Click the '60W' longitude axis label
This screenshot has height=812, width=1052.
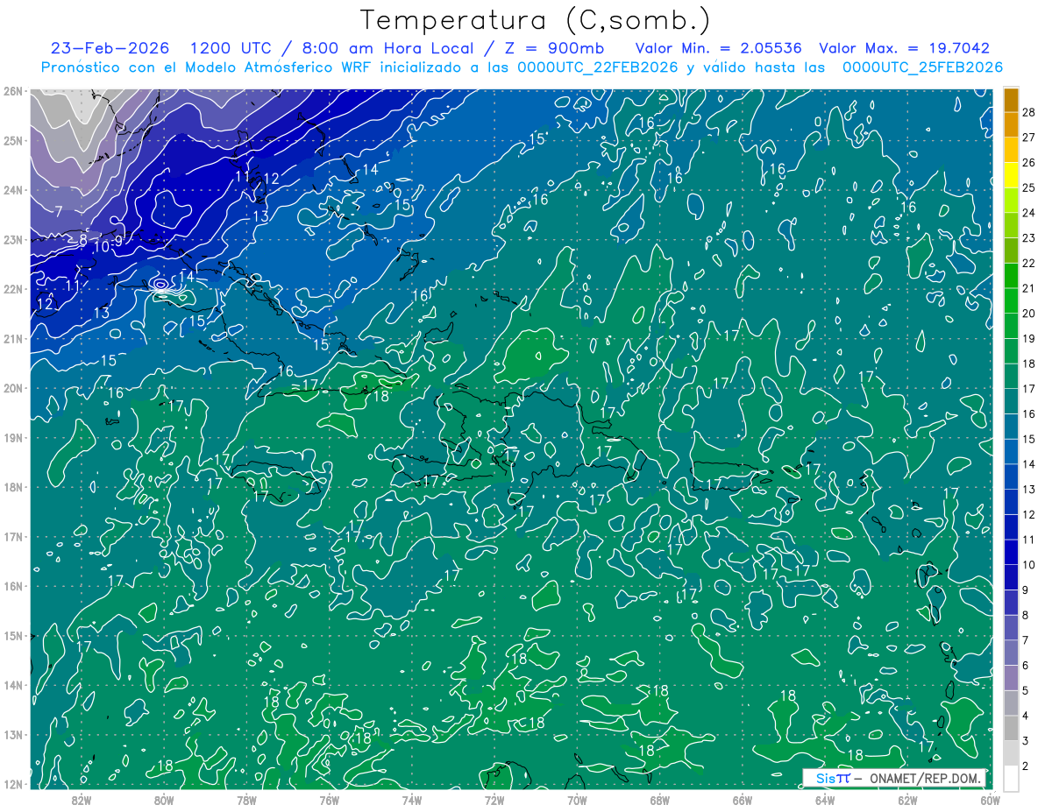click(x=990, y=800)
